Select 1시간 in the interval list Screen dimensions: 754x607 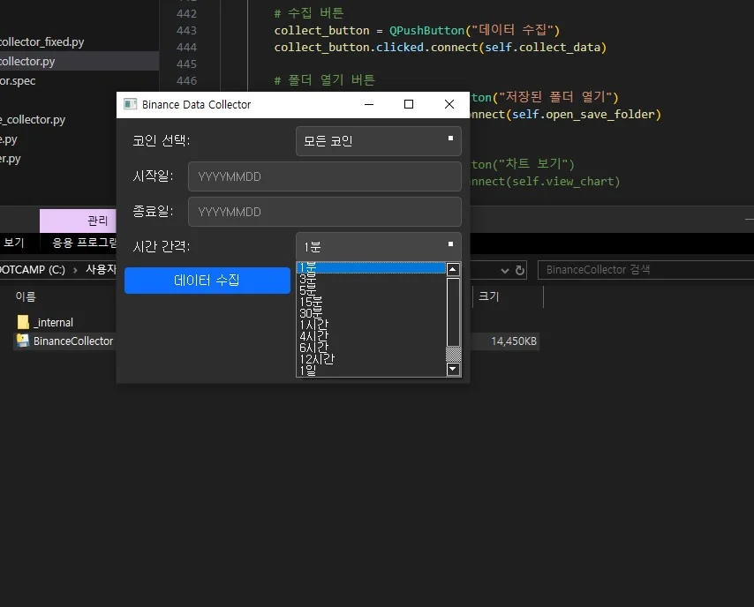[x=371, y=325]
